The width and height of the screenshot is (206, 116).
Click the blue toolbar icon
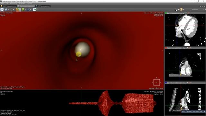pos(28,9)
